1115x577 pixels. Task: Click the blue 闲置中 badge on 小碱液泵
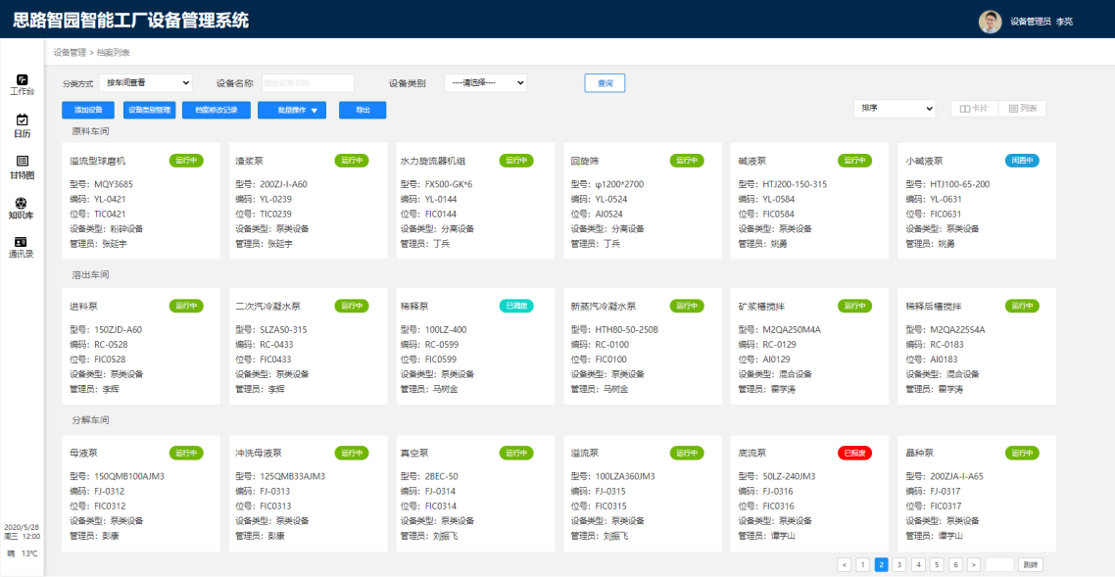pyautogui.click(x=1022, y=161)
